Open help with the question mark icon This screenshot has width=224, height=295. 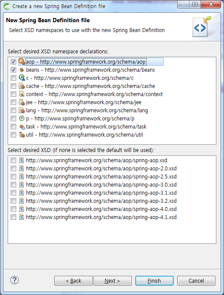(15, 280)
